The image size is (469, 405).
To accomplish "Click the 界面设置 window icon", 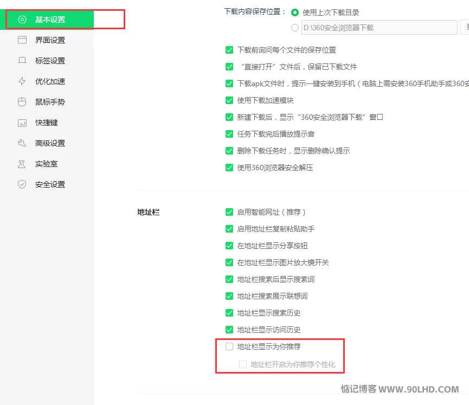I will (x=22, y=40).
